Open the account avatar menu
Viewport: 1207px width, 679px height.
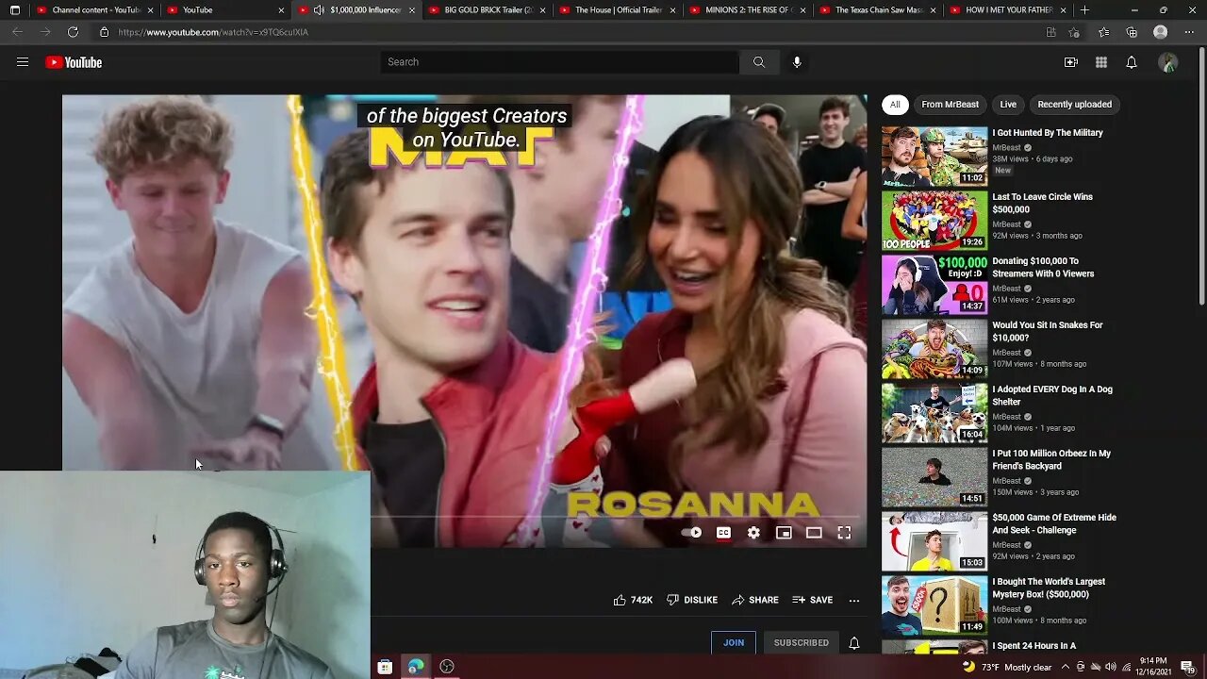[x=1168, y=62]
